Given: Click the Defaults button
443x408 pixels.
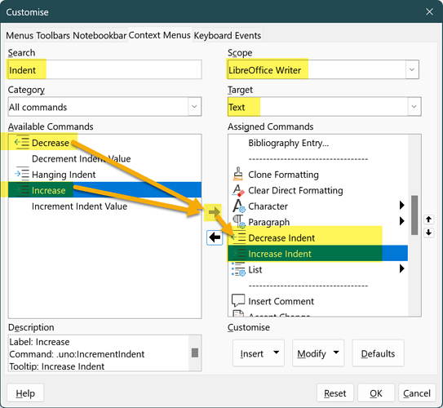Looking at the screenshot, I should click(x=378, y=353).
